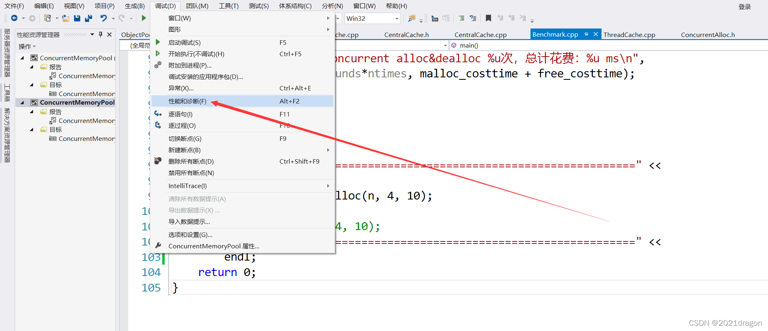Click the Undo arrow icon
Screen dimensions: 768x331
point(104,18)
